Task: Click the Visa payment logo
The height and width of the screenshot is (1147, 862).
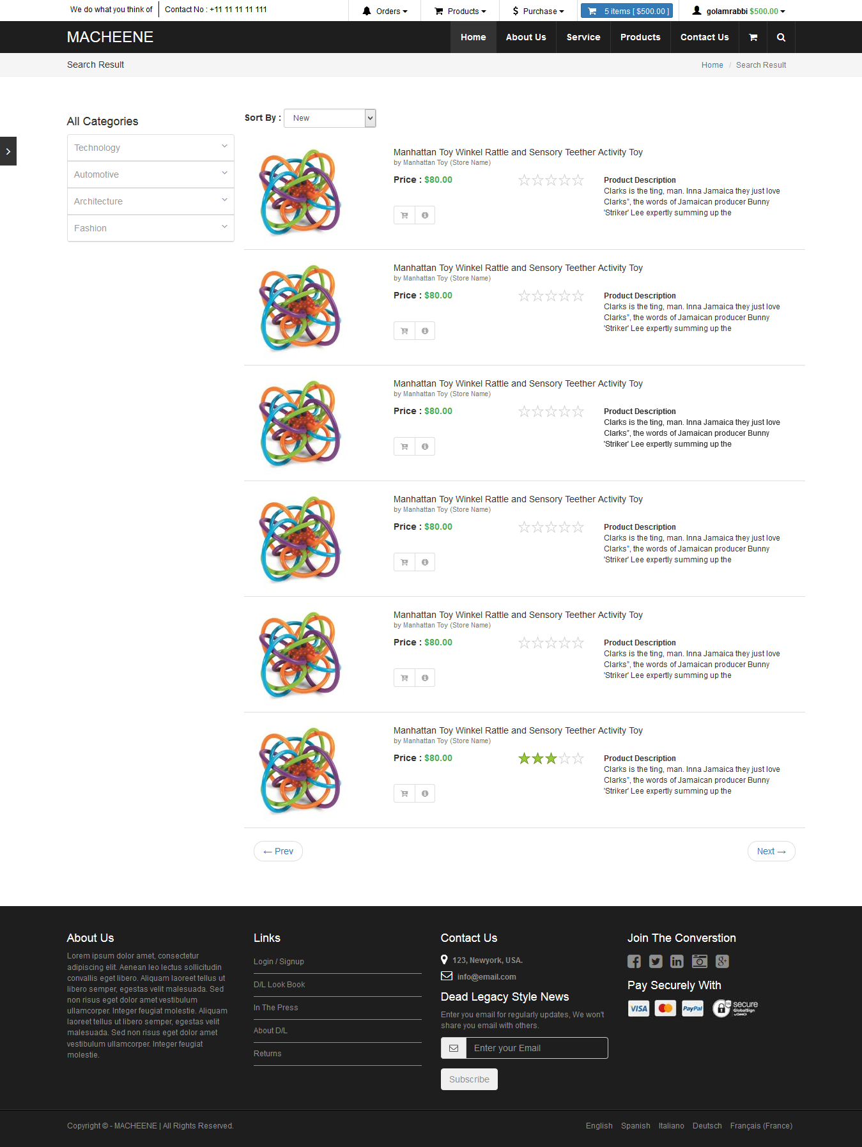Action: [638, 1008]
